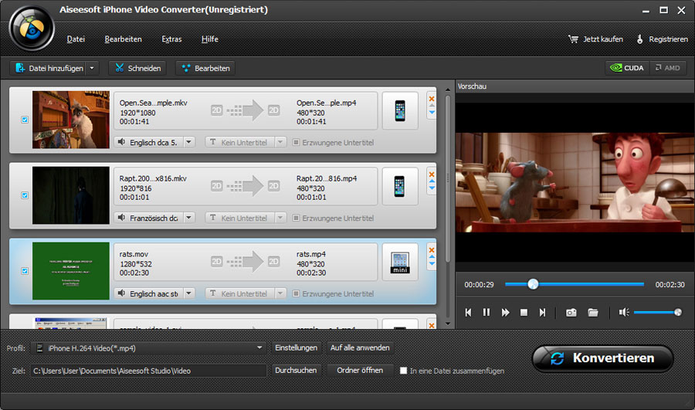Skip to next item in preview player
695x410 pixels.
(542, 313)
